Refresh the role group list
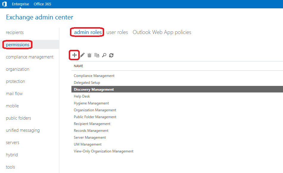This screenshot has height=173, width=283. 111,55
